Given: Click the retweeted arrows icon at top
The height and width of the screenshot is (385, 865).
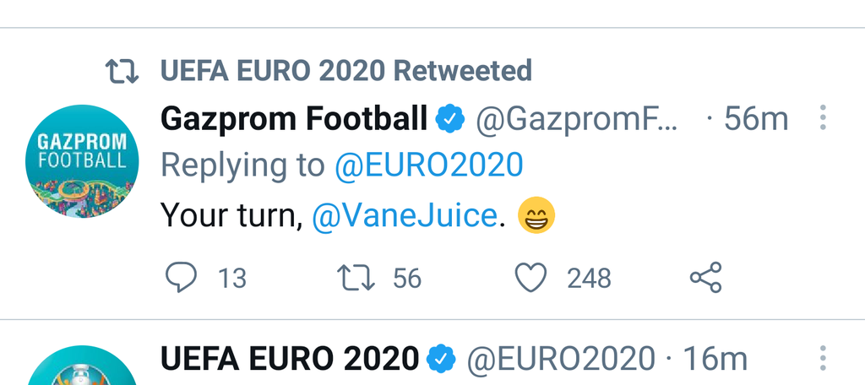Looking at the screenshot, I should click(123, 71).
